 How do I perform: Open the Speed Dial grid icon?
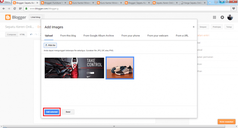point(20,9)
